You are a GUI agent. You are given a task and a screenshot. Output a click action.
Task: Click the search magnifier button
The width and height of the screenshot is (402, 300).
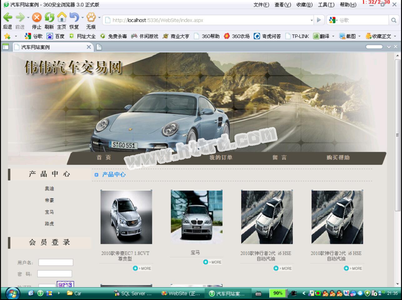(x=394, y=20)
